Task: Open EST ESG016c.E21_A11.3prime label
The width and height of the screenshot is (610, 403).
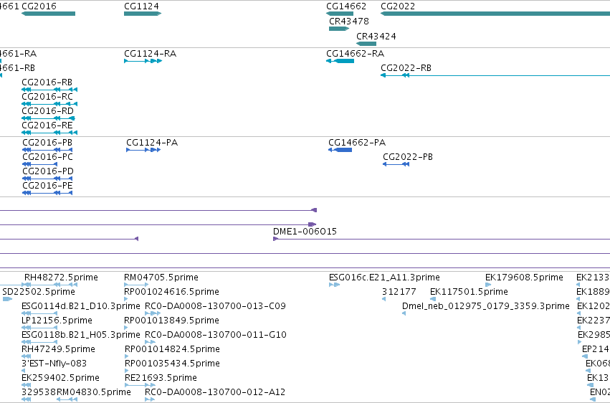Action: pyautogui.click(x=384, y=278)
